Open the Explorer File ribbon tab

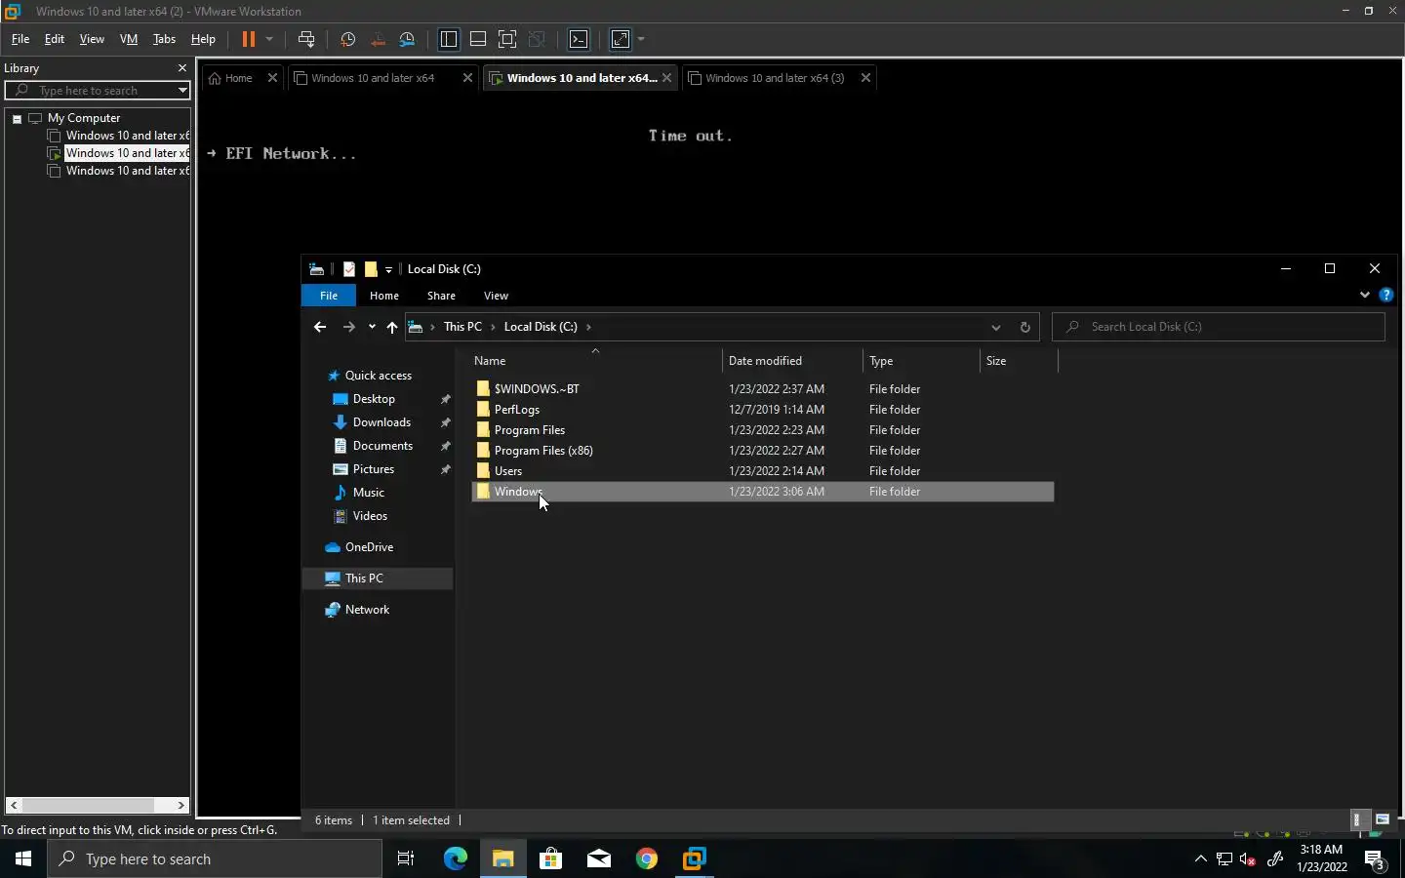[x=329, y=296]
